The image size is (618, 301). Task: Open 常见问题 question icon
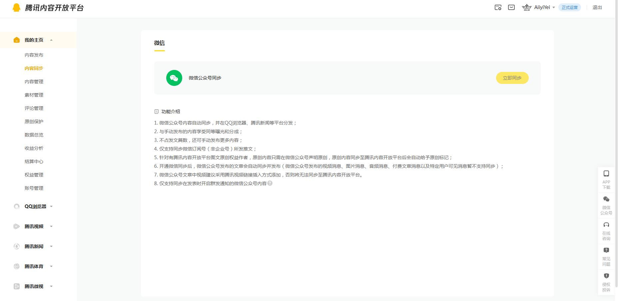[606, 250]
